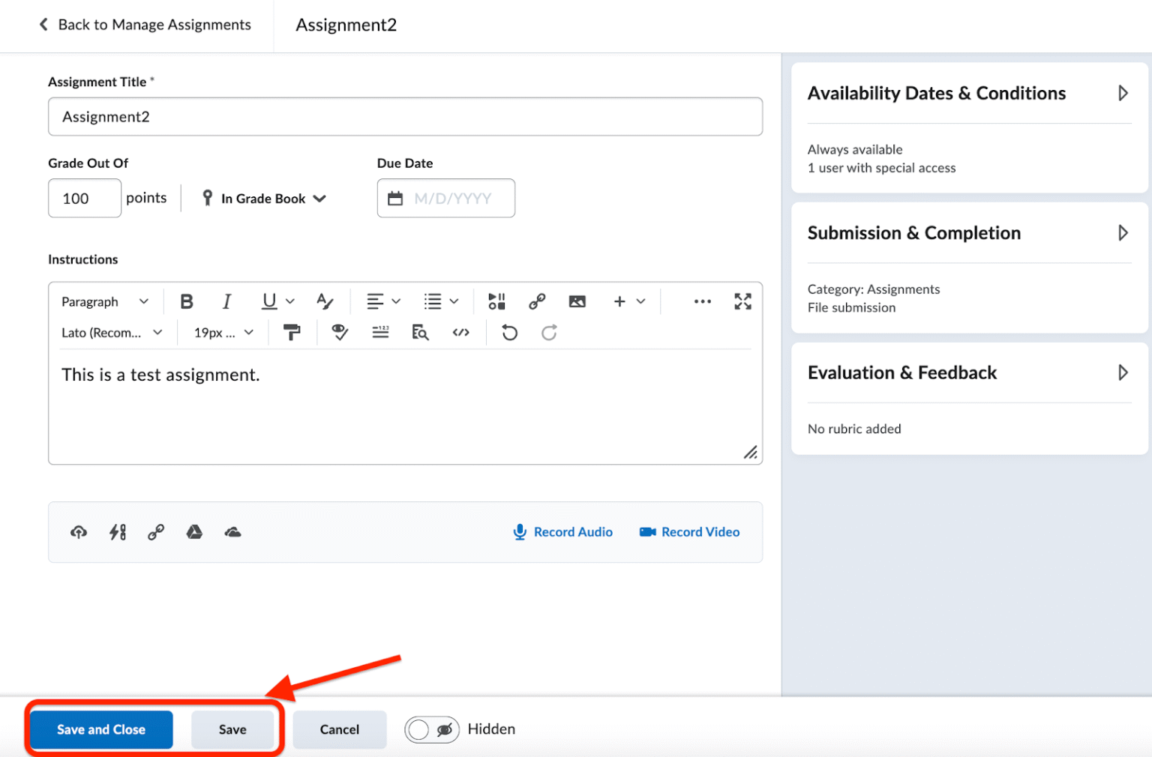Screen dimensions: 1152x757
Task: Undo the last edit
Action: 509,332
